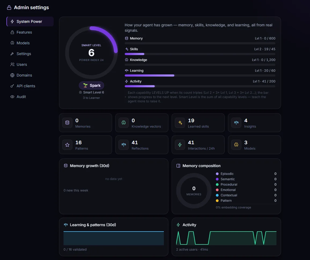310x260 pixels.
Task: Go to the Features section
Action: (x=30, y=32)
